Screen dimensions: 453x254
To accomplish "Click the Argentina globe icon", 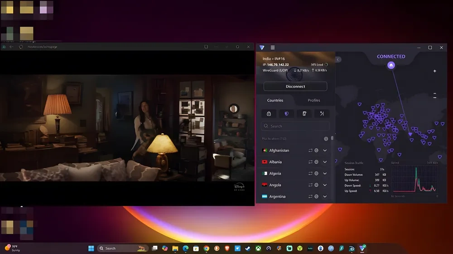I will click(x=316, y=197).
